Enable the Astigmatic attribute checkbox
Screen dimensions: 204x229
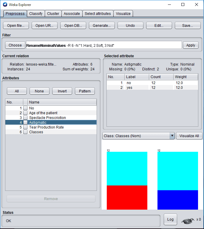[x=25, y=122]
